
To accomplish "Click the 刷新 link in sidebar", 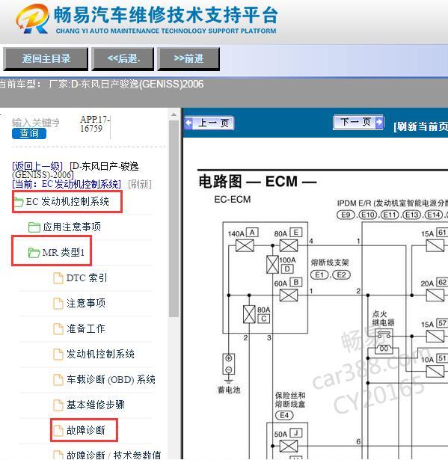I will (x=140, y=184).
